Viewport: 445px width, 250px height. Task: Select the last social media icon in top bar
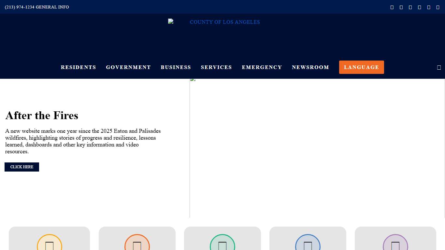438,7
